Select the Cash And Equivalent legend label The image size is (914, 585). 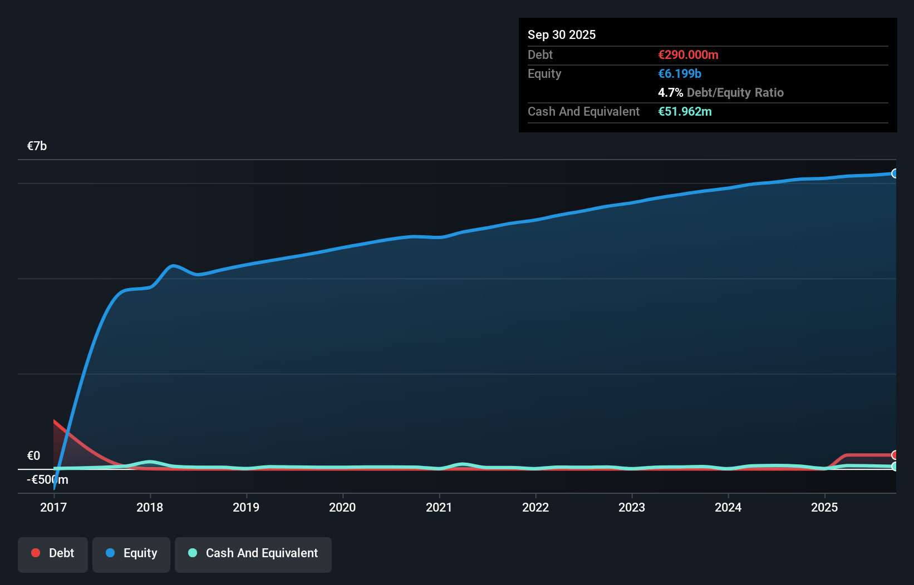tap(262, 553)
